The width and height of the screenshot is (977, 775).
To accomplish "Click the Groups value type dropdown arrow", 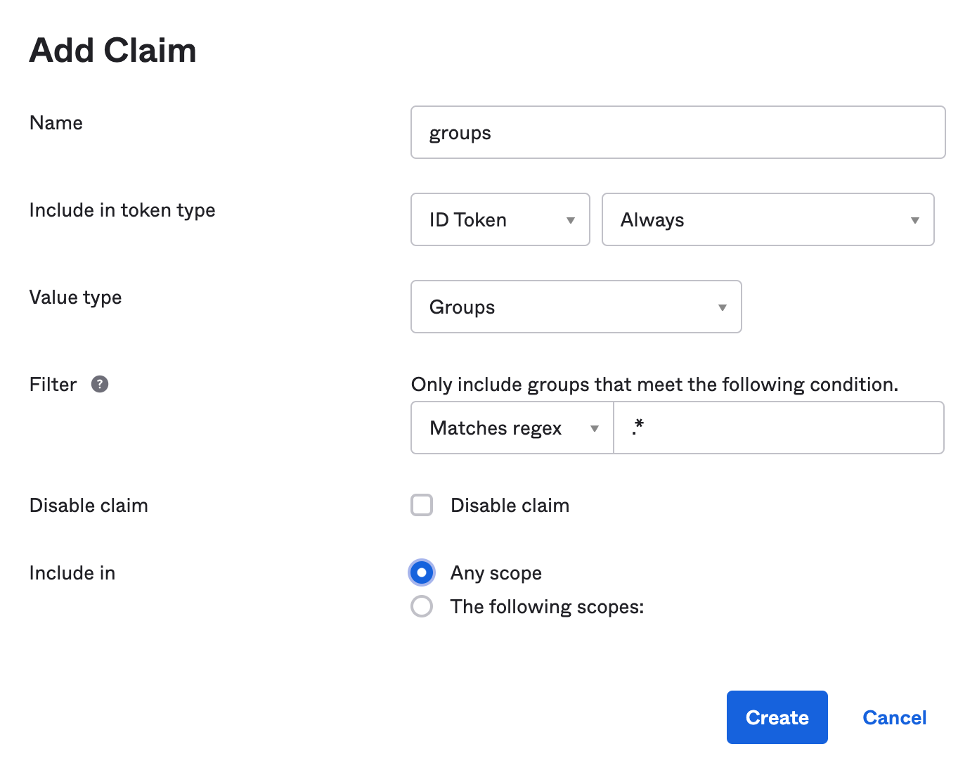I will (722, 307).
